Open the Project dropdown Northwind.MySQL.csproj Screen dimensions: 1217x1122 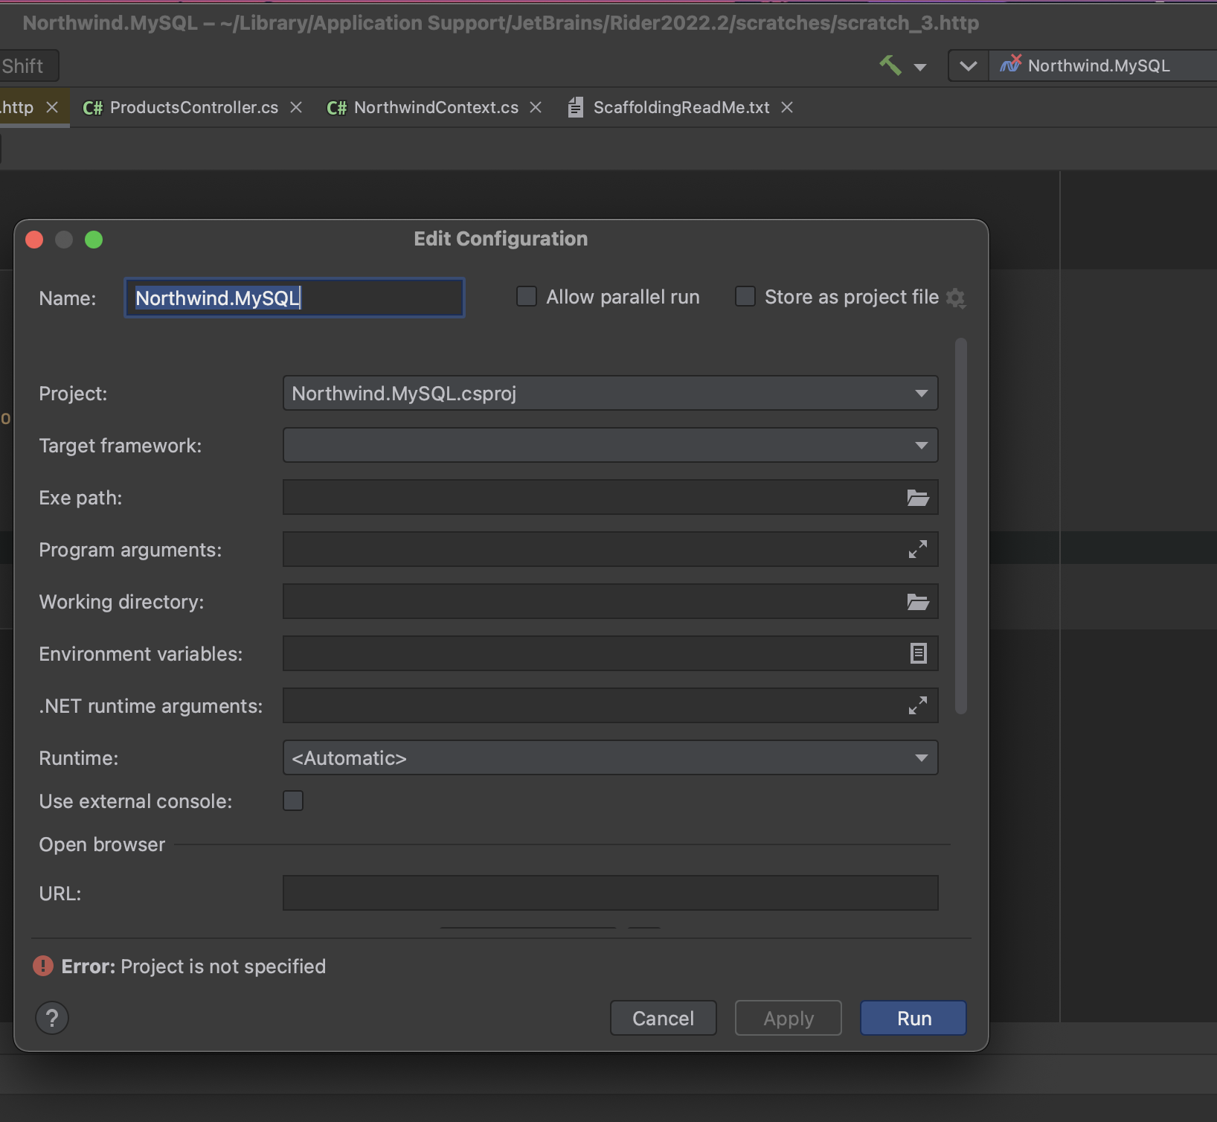tap(610, 393)
